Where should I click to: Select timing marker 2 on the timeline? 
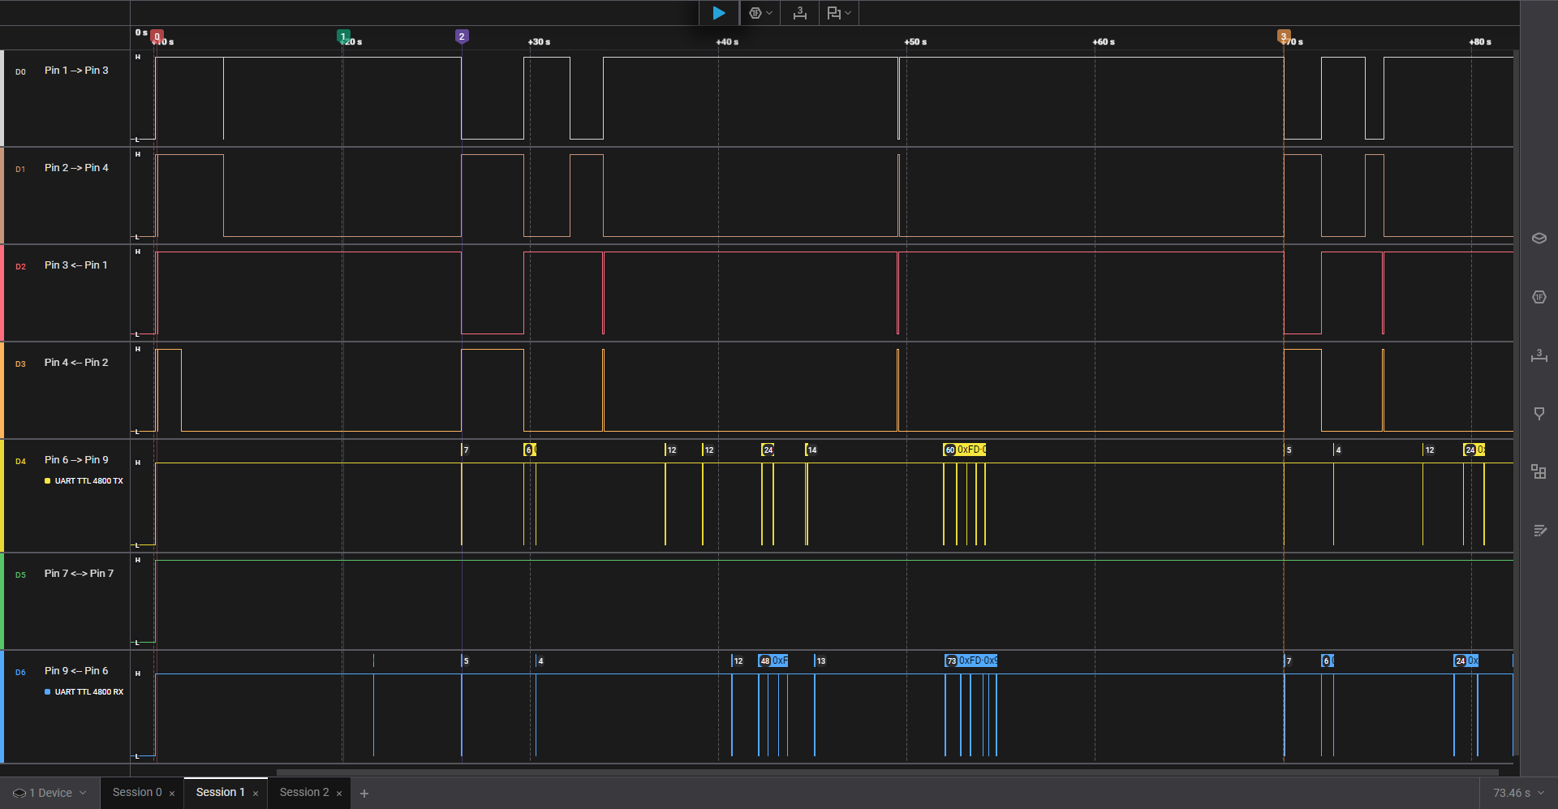point(462,37)
